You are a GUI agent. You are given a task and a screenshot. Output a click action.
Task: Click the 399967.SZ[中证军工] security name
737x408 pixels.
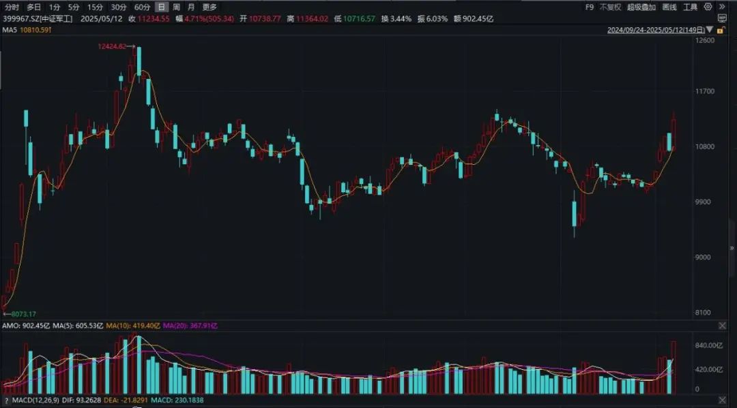click(x=38, y=19)
